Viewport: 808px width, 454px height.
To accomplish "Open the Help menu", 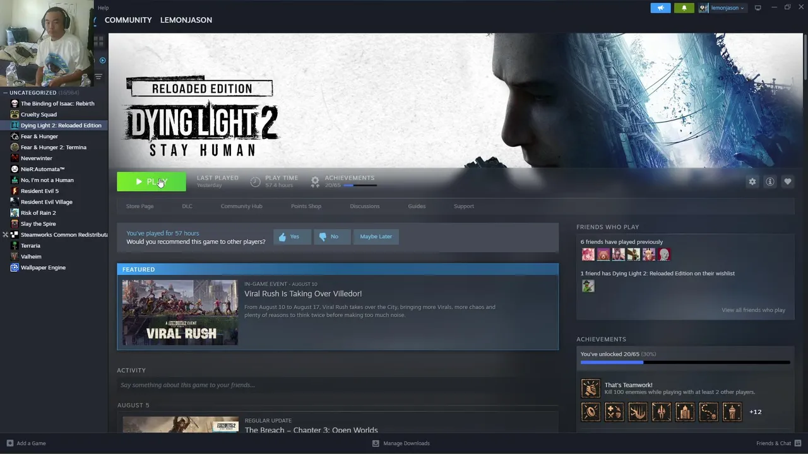I will 104,8.
